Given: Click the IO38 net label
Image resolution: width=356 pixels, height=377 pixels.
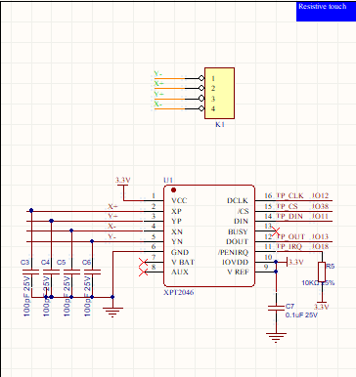Looking at the screenshot, I should pos(320,206).
